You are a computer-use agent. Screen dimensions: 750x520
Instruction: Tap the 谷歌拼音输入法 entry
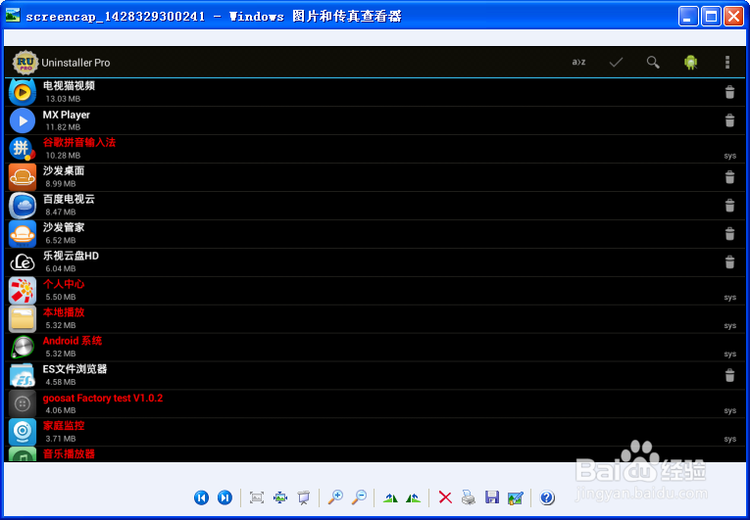point(375,149)
